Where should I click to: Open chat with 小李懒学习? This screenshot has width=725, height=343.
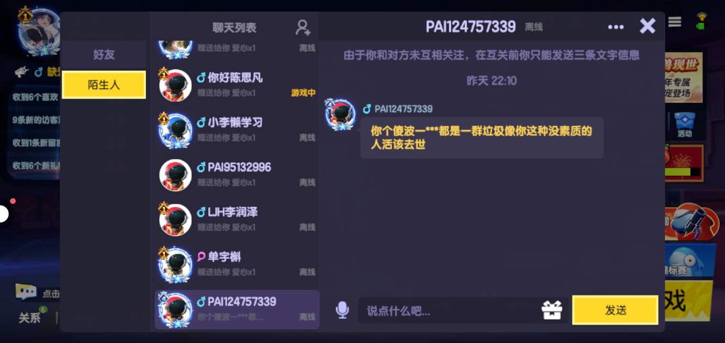coord(237,130)
